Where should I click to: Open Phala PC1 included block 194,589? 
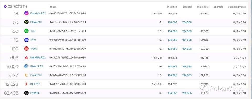point(172,22)
